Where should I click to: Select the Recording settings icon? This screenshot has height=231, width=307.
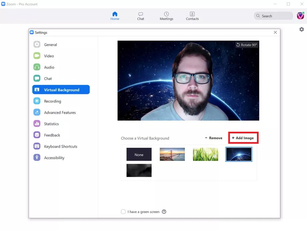click(37, 101)
